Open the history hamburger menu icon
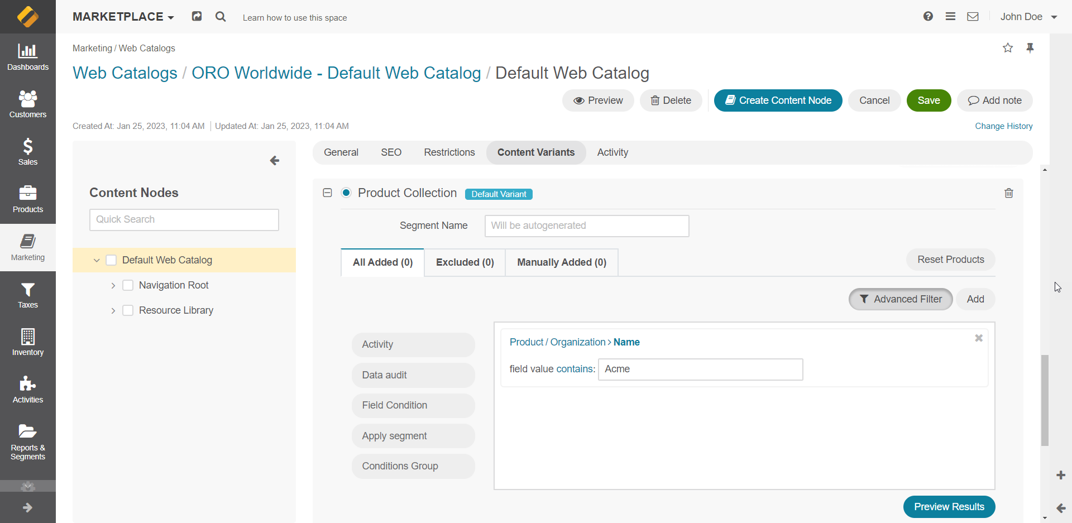The width and height of the screenshot is (1072, 523). tap(950, 16)
